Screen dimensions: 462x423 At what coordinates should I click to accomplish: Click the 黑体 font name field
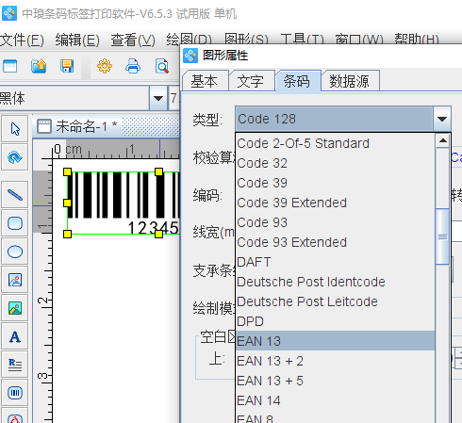(x=74, y=98)
